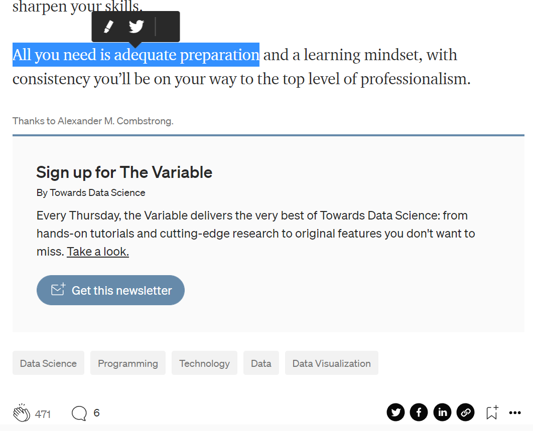
Task: Click the Data tag chip
Action: click(261, 363)
